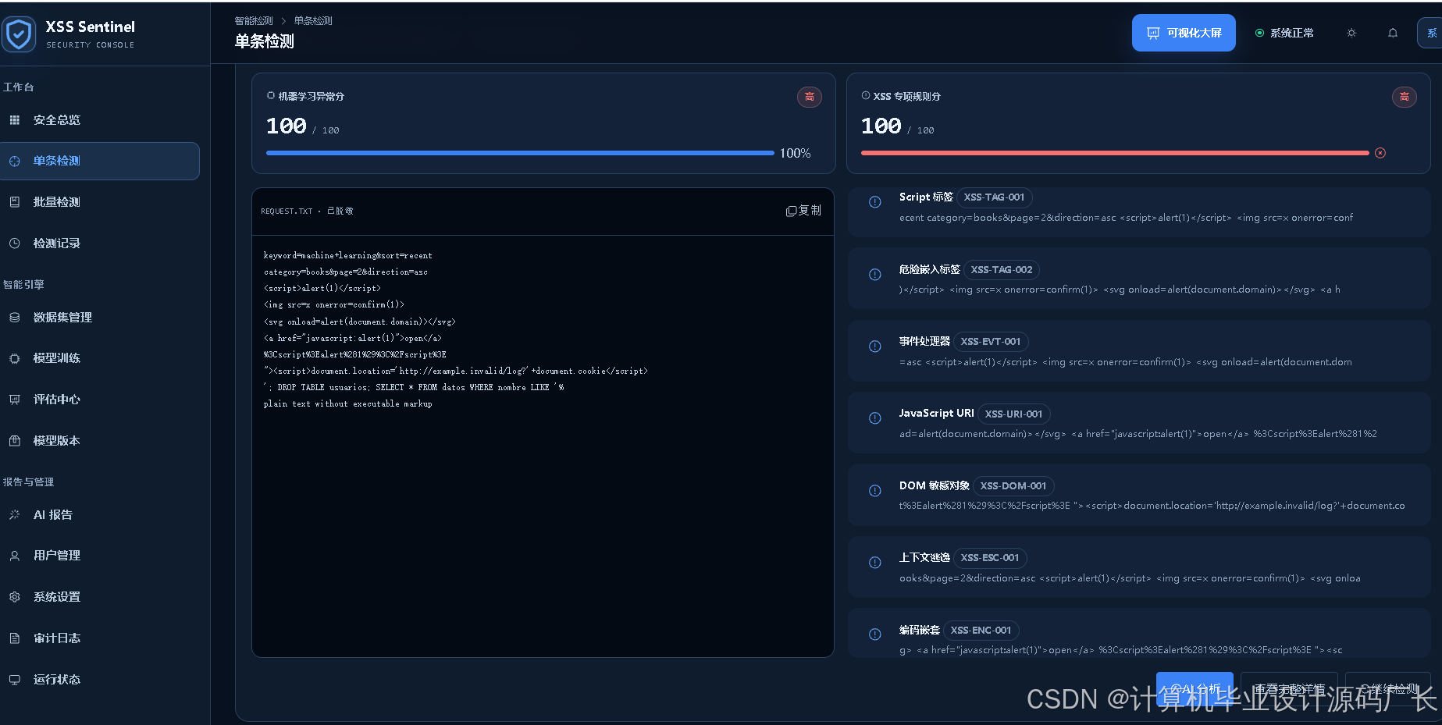Click 查看完整详情 button
The height and width of the screenshot is (725, 1442).
tap(1289, 689)
